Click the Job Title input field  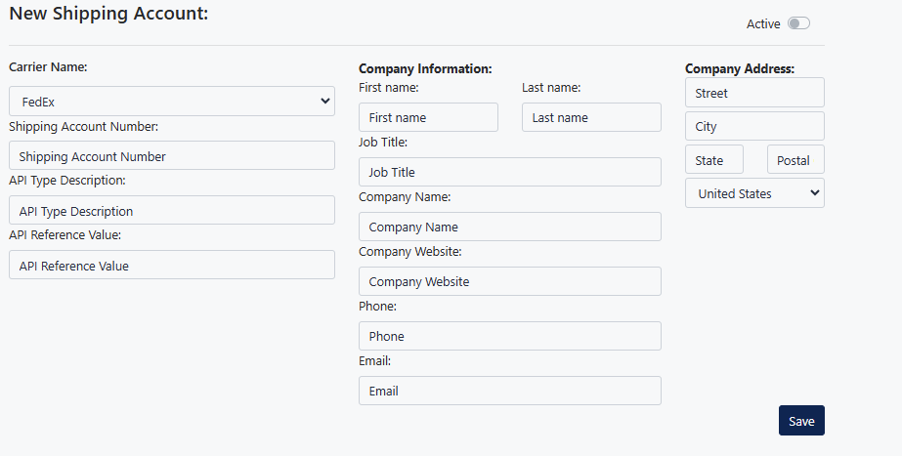(510, 172)
